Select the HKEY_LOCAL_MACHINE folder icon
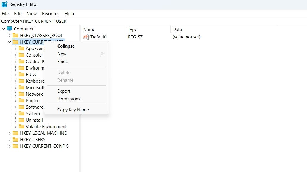307x172 pixels. click(x=15, y=133)
